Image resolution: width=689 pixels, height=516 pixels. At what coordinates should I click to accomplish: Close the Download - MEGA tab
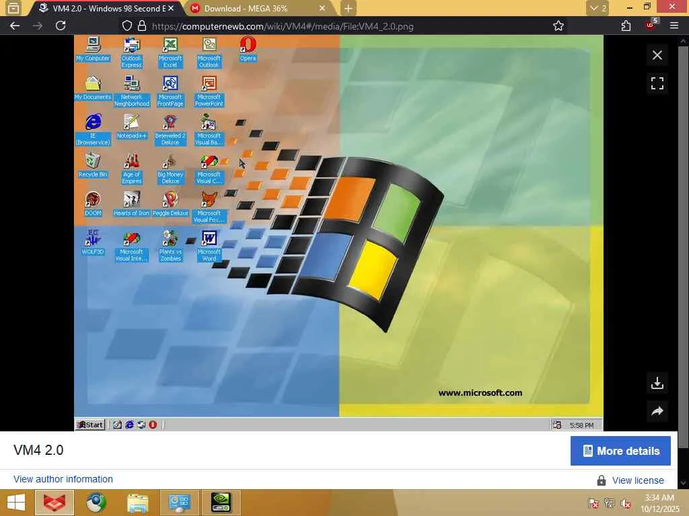tap(322, 8)
